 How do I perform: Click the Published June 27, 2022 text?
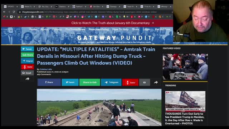point(53,72)
